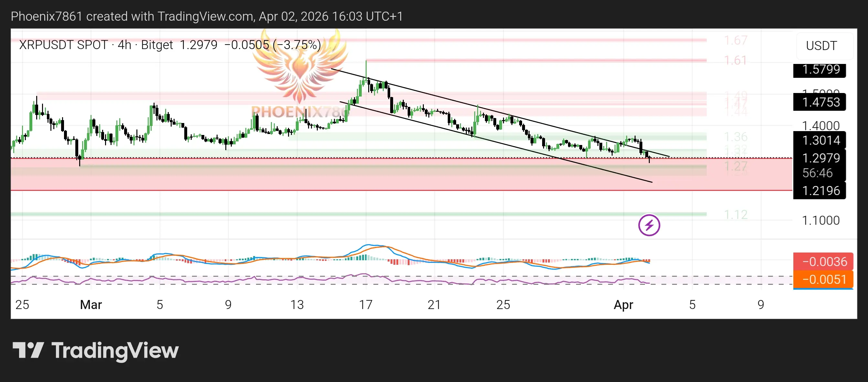Open the USDT currency selector

point(821,46)
